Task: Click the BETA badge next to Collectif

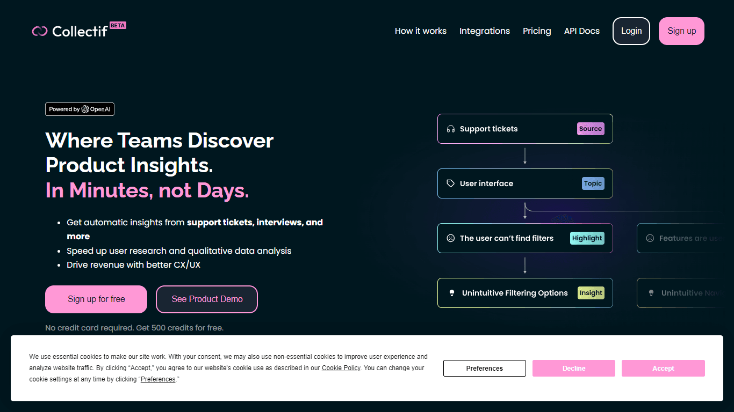Action: pyautogui.click(x=118, y=25)
